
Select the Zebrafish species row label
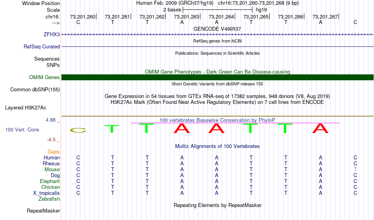49,199
